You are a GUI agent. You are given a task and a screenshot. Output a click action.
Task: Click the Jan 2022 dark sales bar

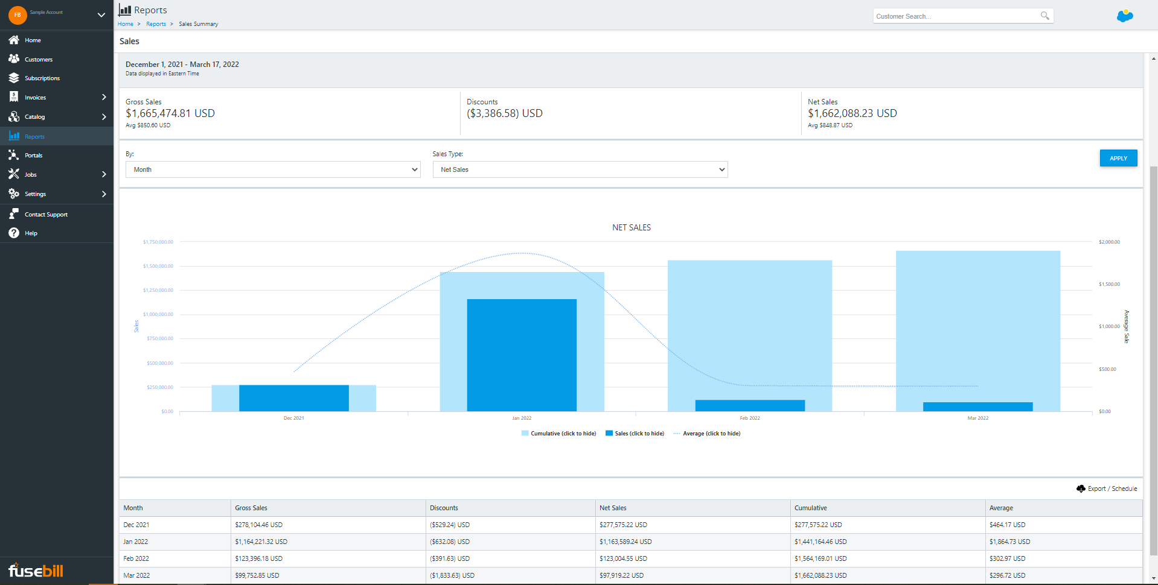[x=522, y=355]
